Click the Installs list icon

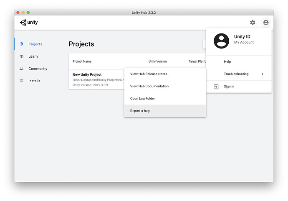click(21, 81)
